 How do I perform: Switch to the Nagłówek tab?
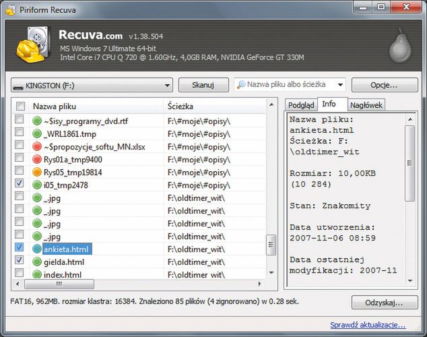click(x=366, y=105)
